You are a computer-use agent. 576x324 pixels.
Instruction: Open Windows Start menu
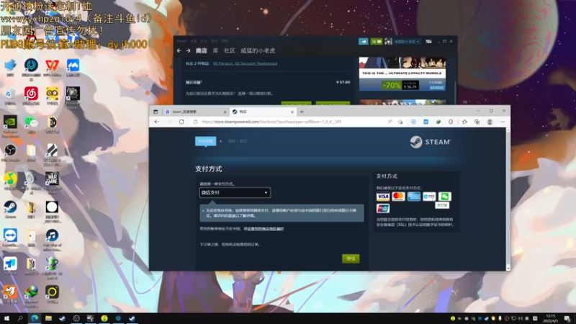tap(6, 318)
